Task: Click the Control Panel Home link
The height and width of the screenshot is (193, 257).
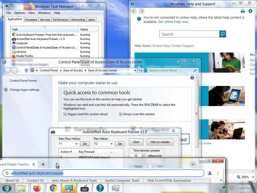Action: [x=23, y=81]
